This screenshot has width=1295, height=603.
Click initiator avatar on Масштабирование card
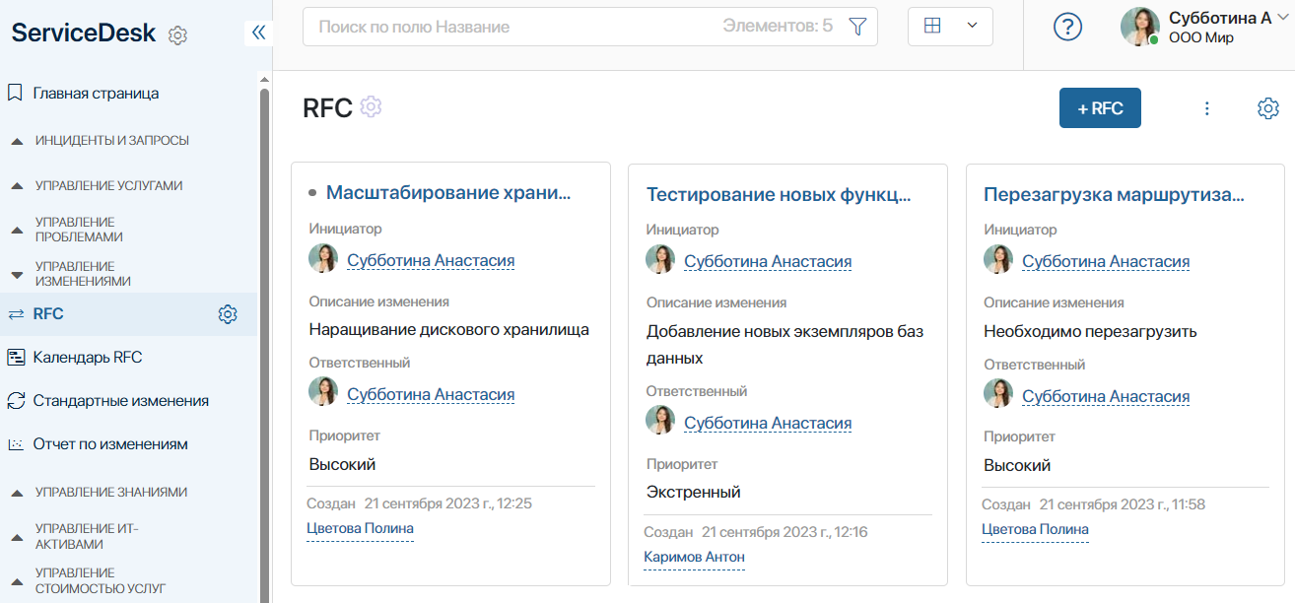(x=323, y=259)
